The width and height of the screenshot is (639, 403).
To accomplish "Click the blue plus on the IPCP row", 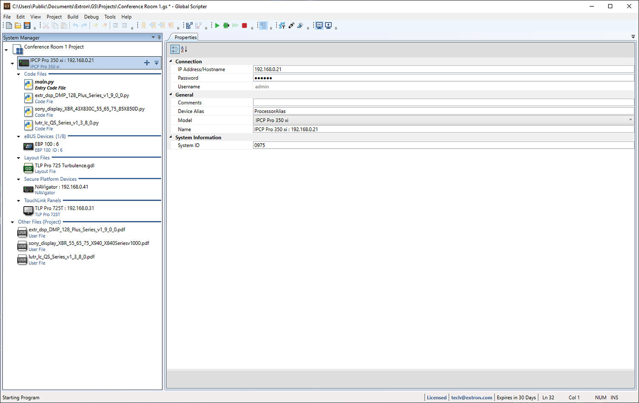I will click(x=147, y=63).
